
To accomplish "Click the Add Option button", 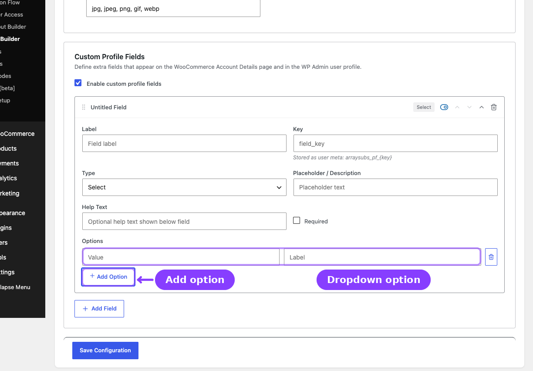I will pyautogui.click(x=108, y=277).
